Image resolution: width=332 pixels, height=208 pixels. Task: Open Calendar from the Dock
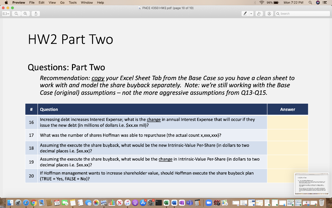click(57, 203)
